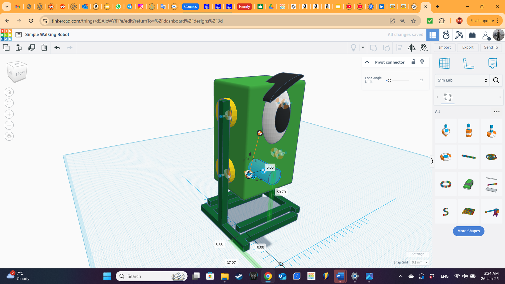This screenshot has height=284, width=505.
Task: Switch to 3D design grid view
Action: [433, 35]
